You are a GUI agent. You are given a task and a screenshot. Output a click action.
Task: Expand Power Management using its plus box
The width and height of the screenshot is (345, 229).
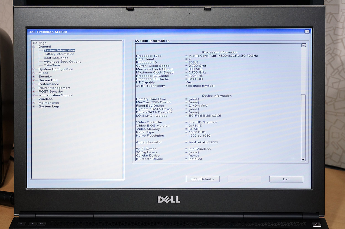(x=34, y=88)
